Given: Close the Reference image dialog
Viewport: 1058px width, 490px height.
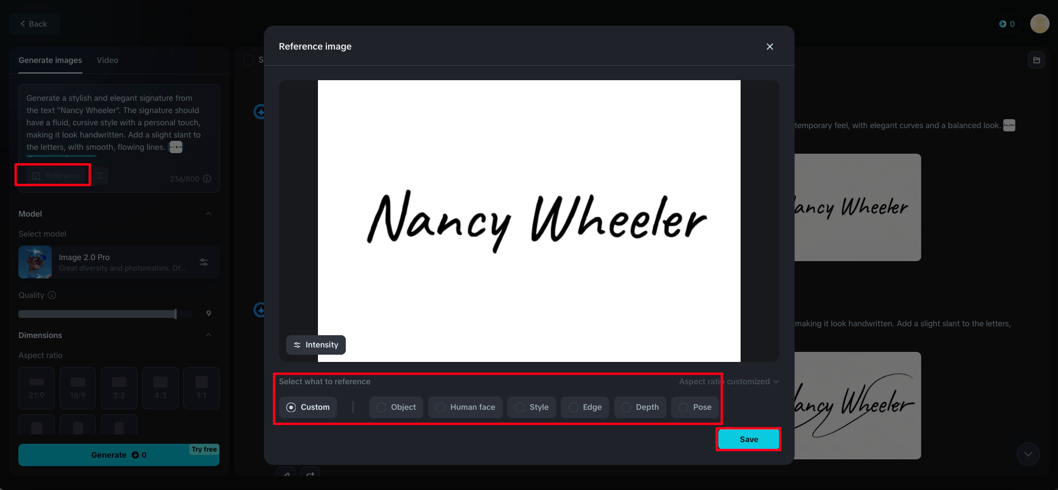Looking at the screenshot, I should coord(770,47).
